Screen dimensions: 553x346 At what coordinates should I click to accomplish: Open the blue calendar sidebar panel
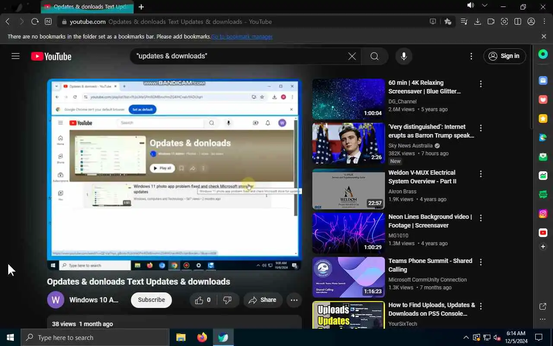[x=543, y=80]
